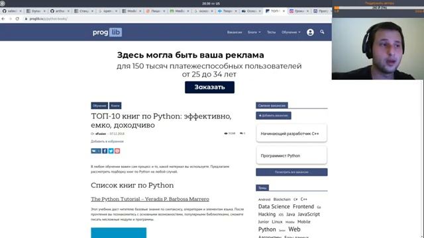Click the C++ topic tag
The height and width of the screenshot is (238, 424).
[304, 199]
